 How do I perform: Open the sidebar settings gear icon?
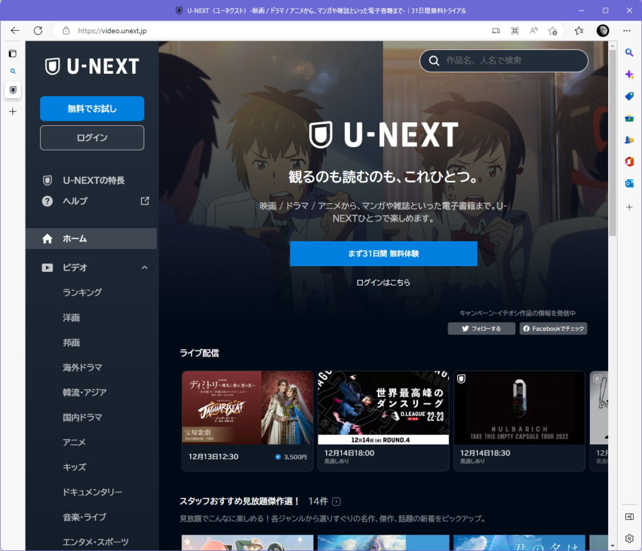pyautogui.click(x=629, y=538)
